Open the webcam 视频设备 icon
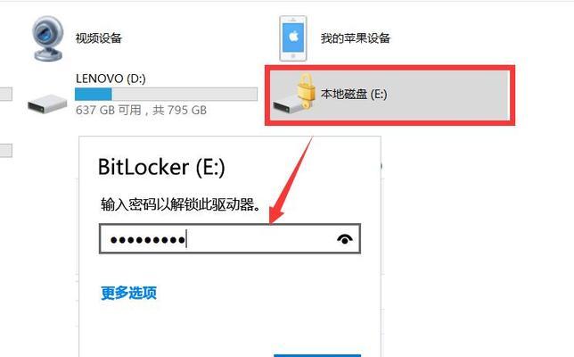 (x=47, y=38)
